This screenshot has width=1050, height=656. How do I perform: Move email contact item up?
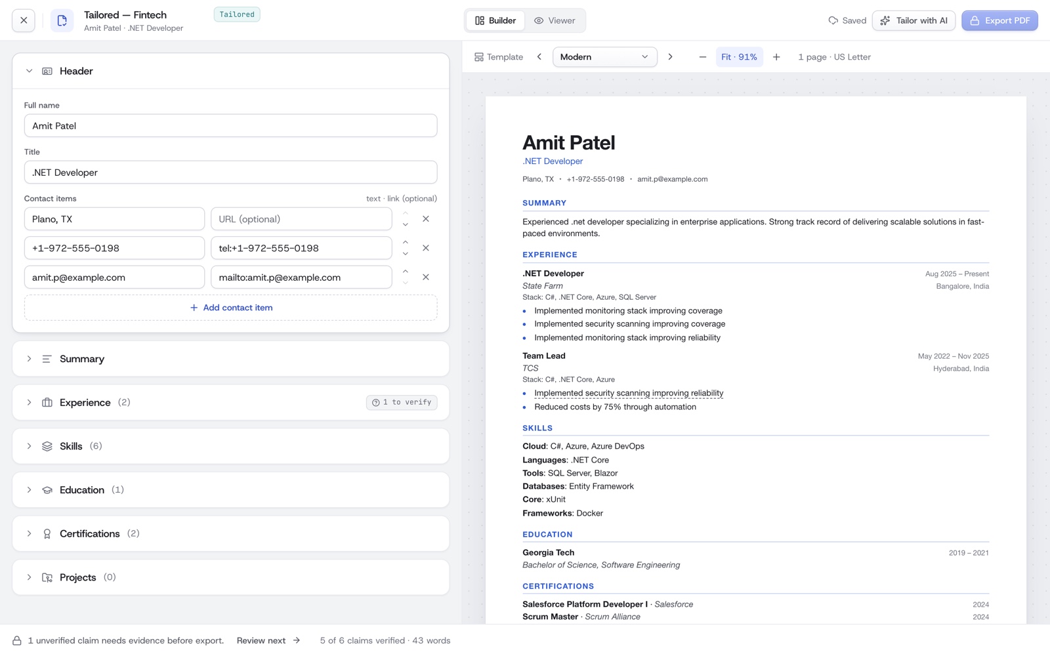pos(406,272)
